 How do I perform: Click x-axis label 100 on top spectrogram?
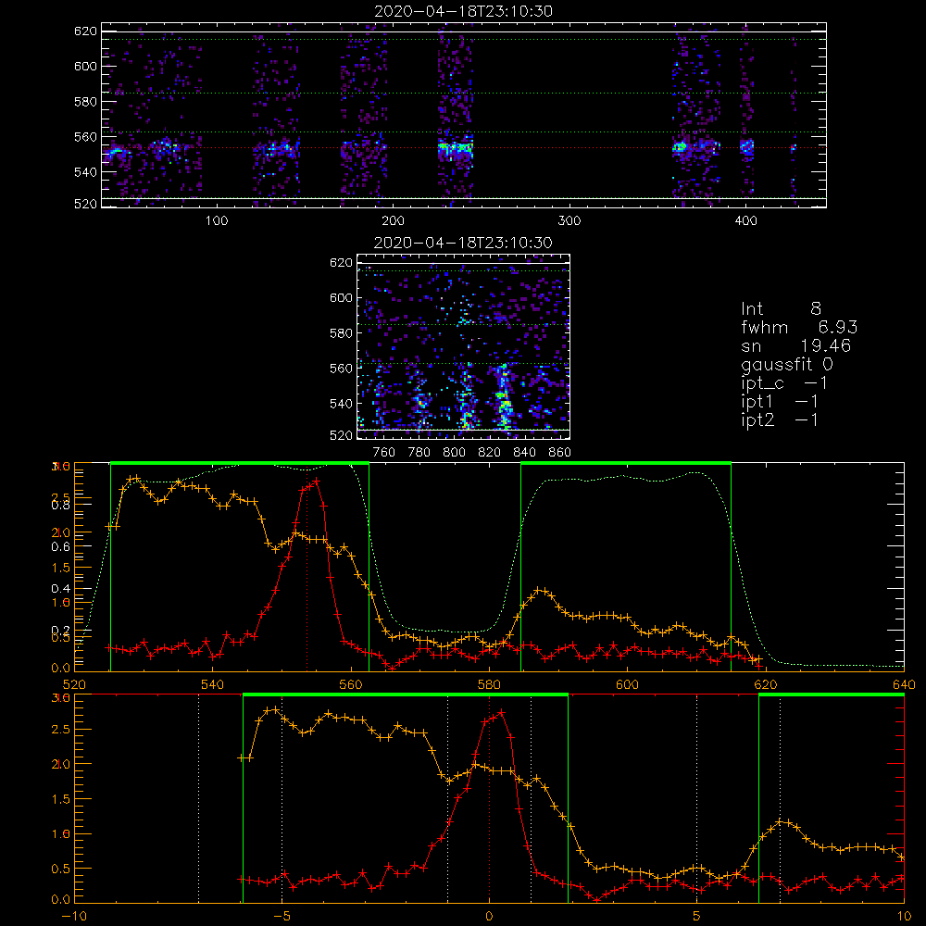(217, 221)
